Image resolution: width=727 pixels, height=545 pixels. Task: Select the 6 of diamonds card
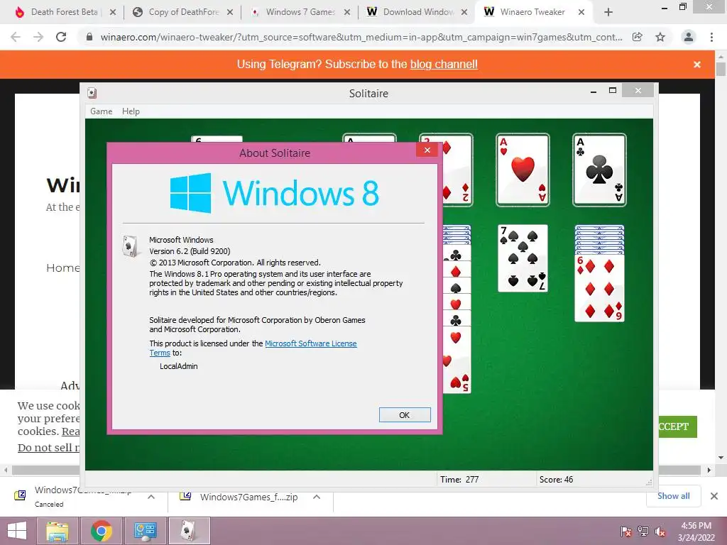click(599, 288)
